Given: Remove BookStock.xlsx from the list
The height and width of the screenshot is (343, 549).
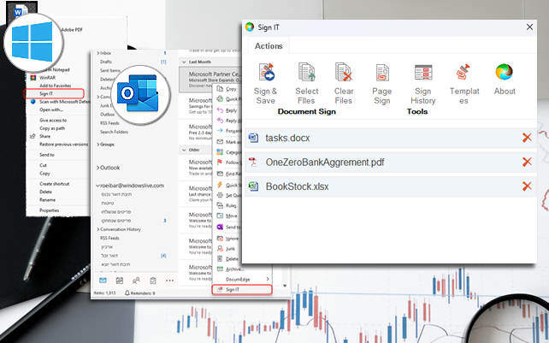Looking at the screenshot, I should click(x=527, y=186).
